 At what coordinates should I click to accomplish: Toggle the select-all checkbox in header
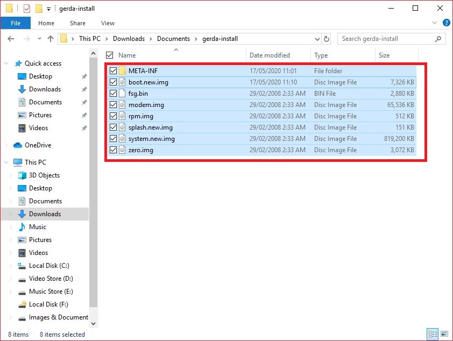[110, 55]
